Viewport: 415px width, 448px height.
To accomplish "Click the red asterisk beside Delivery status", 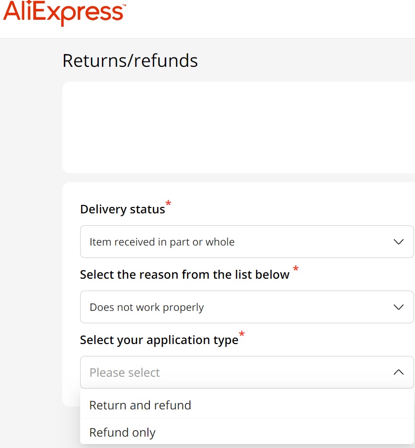I will click(169, 203).
